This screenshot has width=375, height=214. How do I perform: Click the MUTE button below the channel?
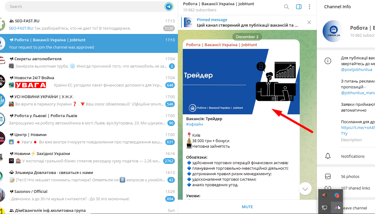point(247,207)
